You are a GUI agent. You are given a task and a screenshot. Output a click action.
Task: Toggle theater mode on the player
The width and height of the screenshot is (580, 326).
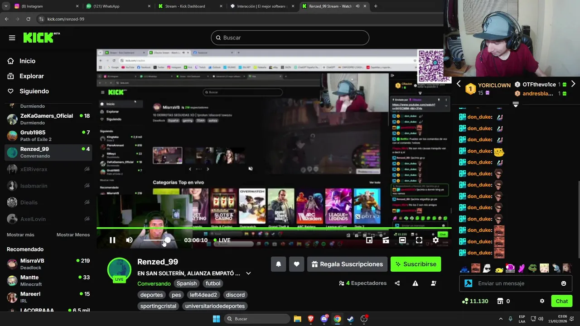pos(402,240)
